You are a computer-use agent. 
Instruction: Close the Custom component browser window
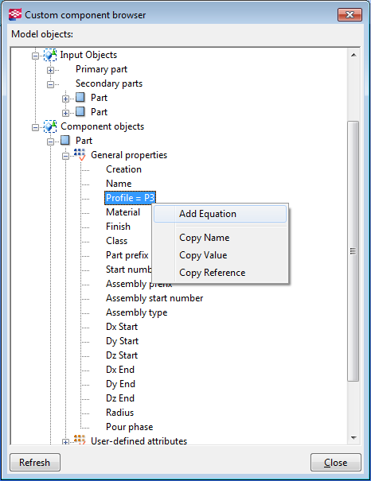[x=350, y=14]
